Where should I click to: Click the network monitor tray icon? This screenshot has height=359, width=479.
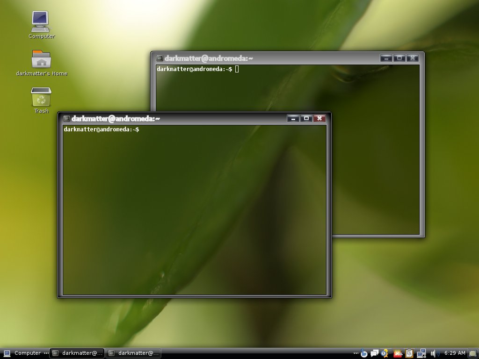421,353
